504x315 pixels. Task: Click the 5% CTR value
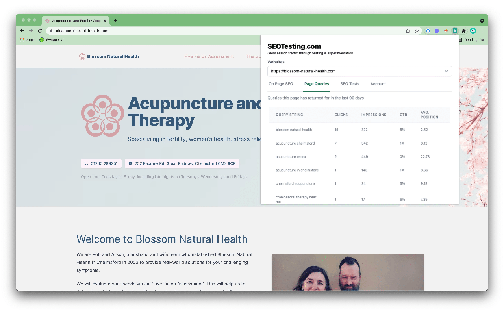click(402, 130)
